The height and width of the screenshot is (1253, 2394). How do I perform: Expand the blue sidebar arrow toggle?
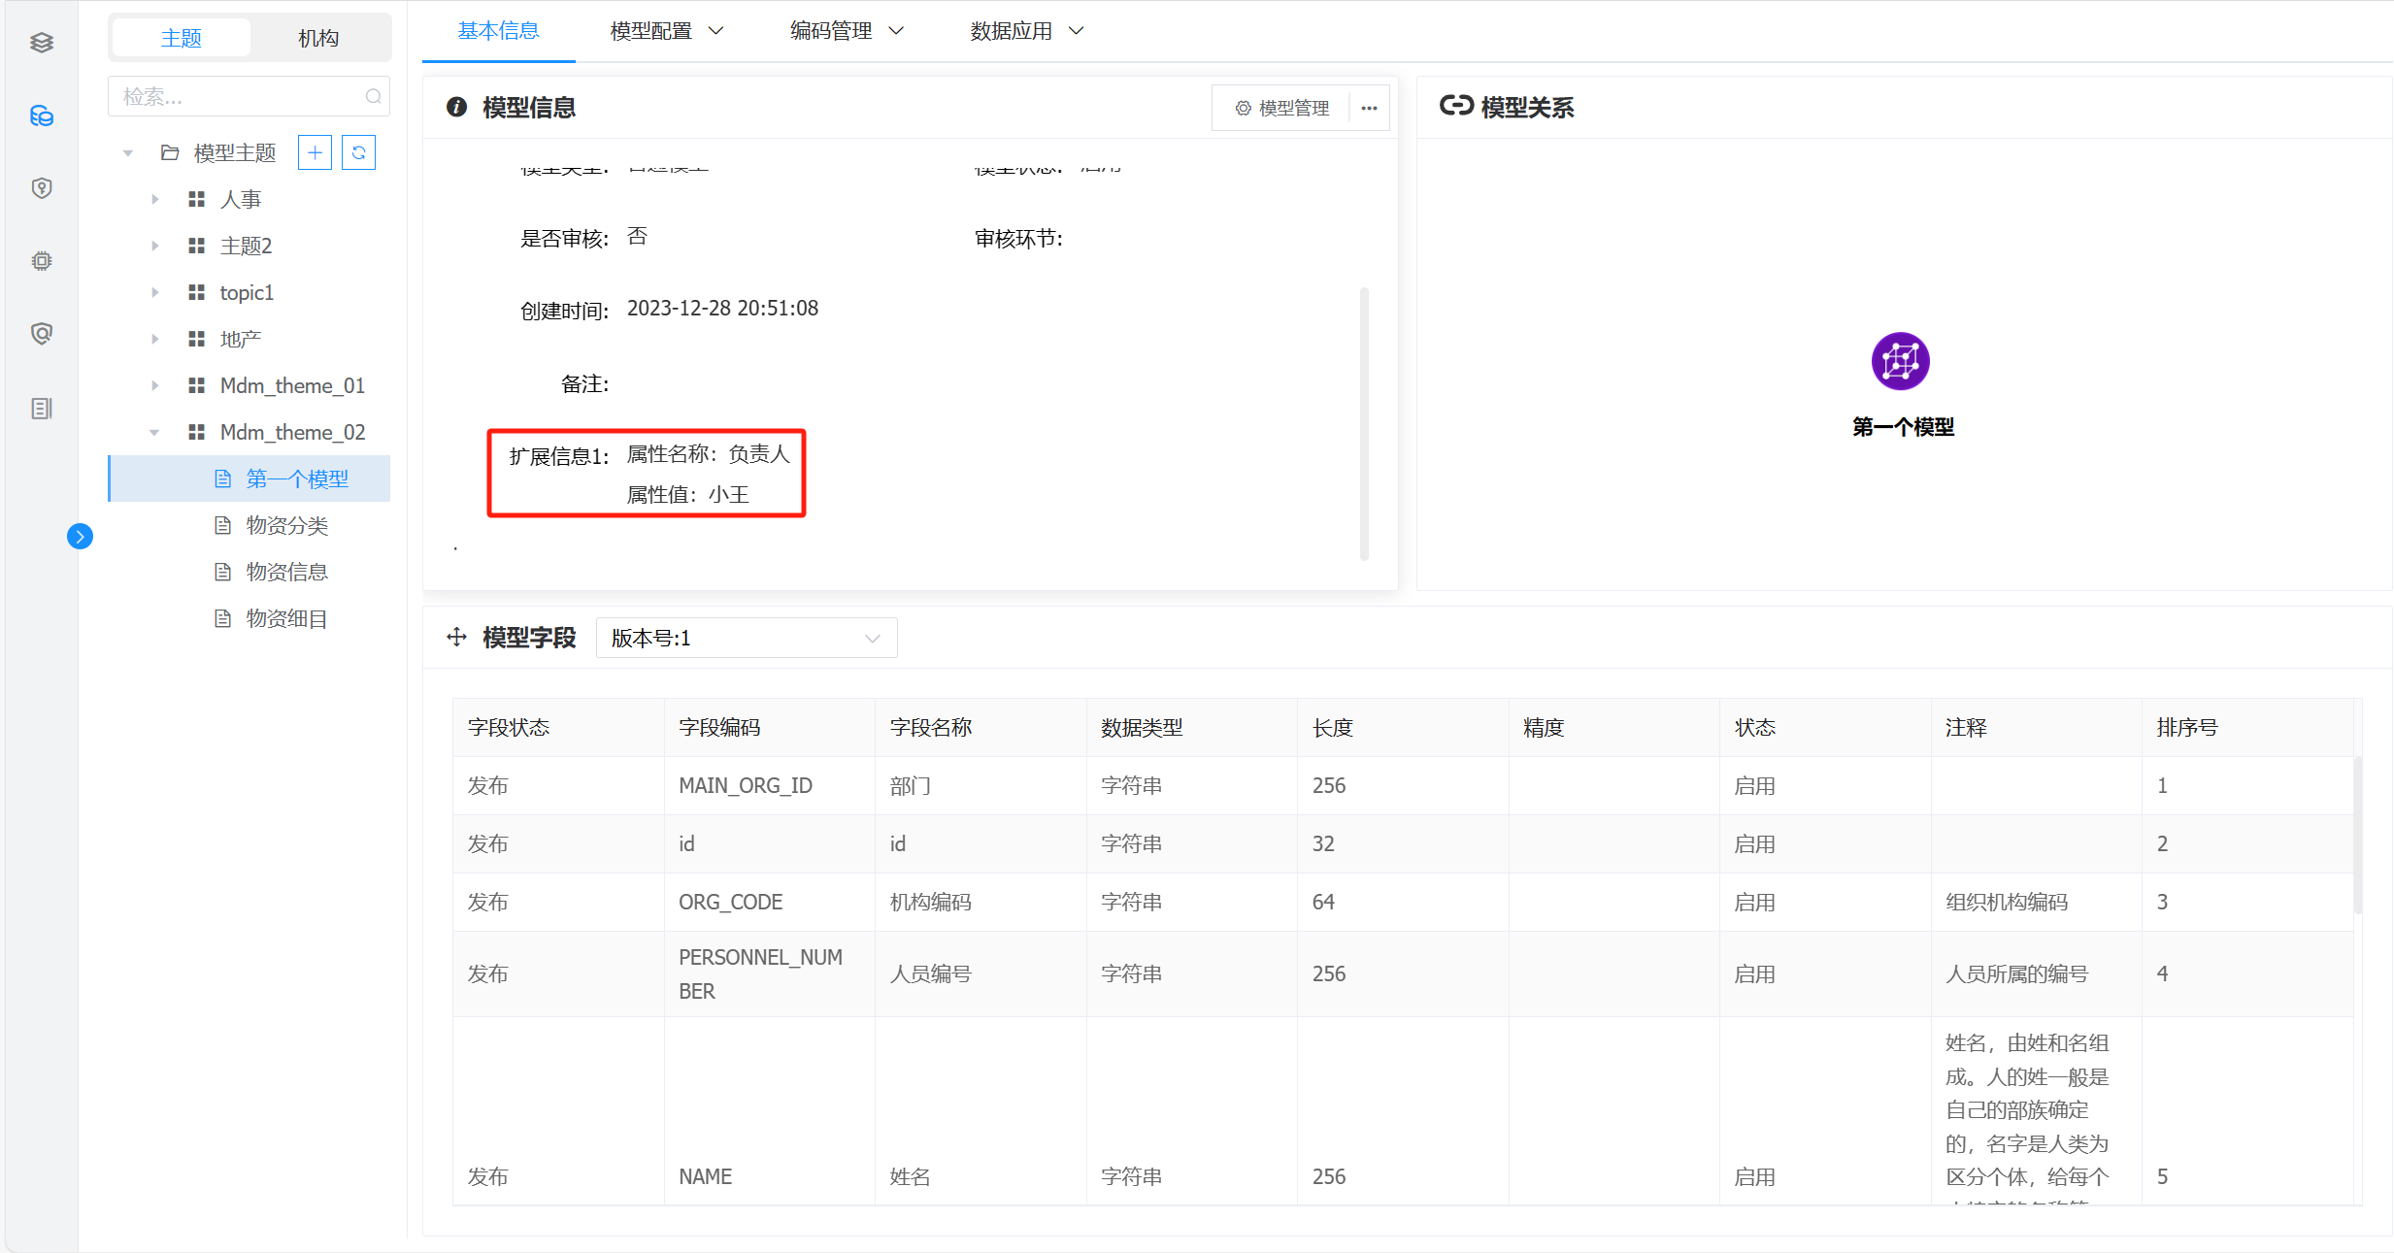tap(80, 536)
